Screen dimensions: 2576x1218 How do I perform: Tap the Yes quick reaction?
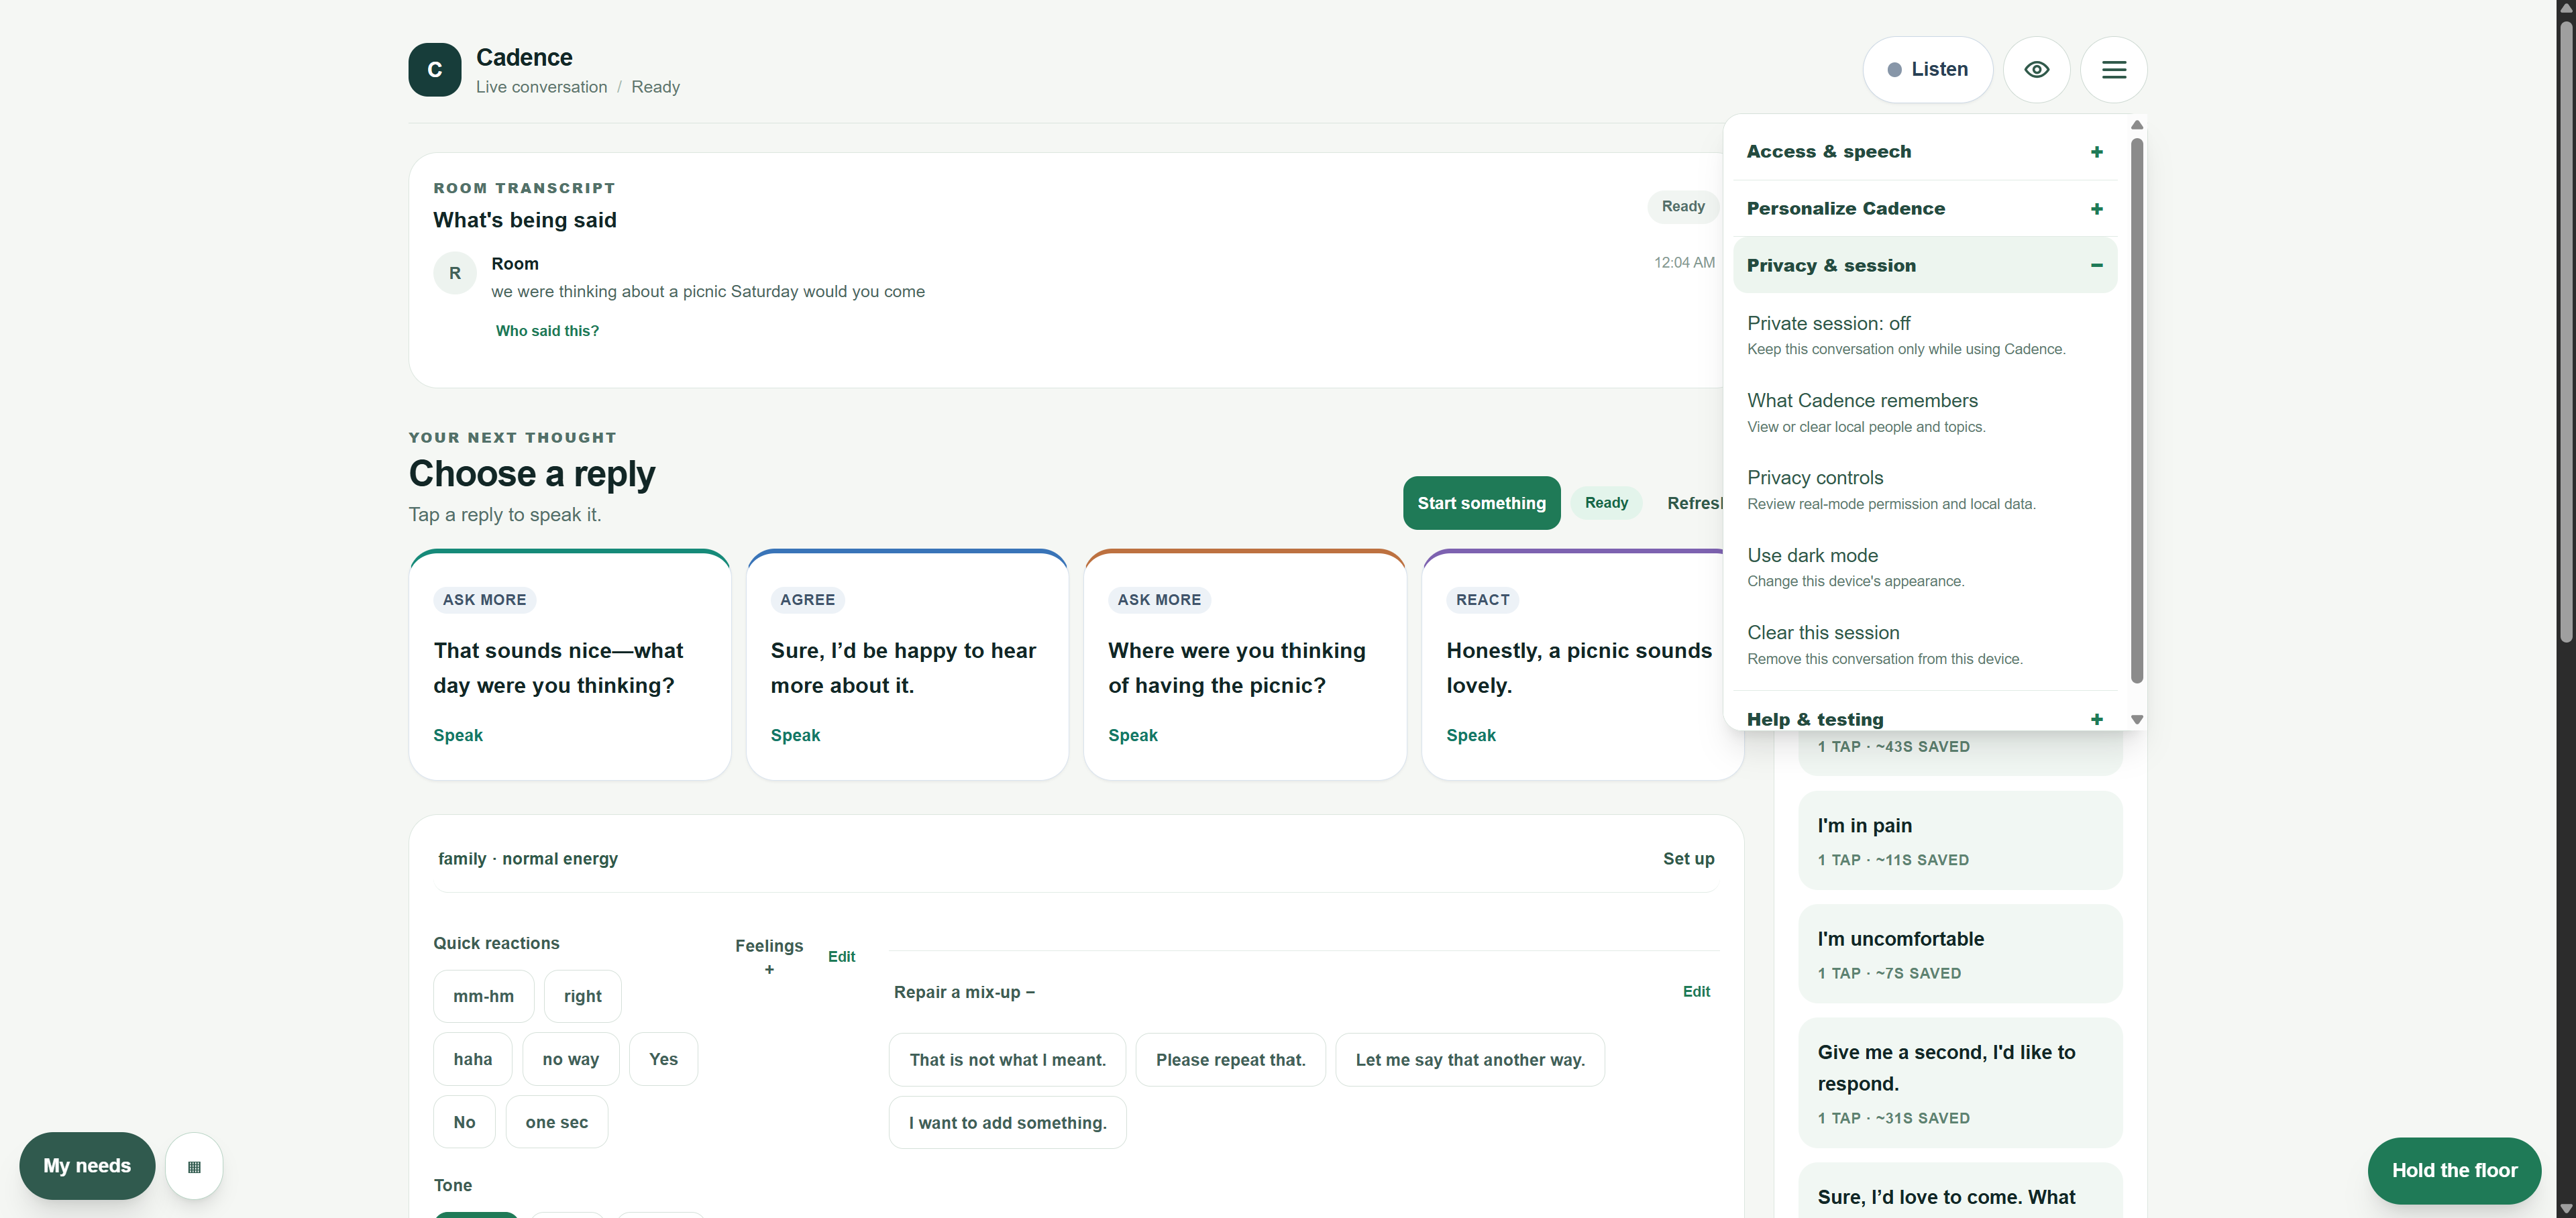(663, 1059)
